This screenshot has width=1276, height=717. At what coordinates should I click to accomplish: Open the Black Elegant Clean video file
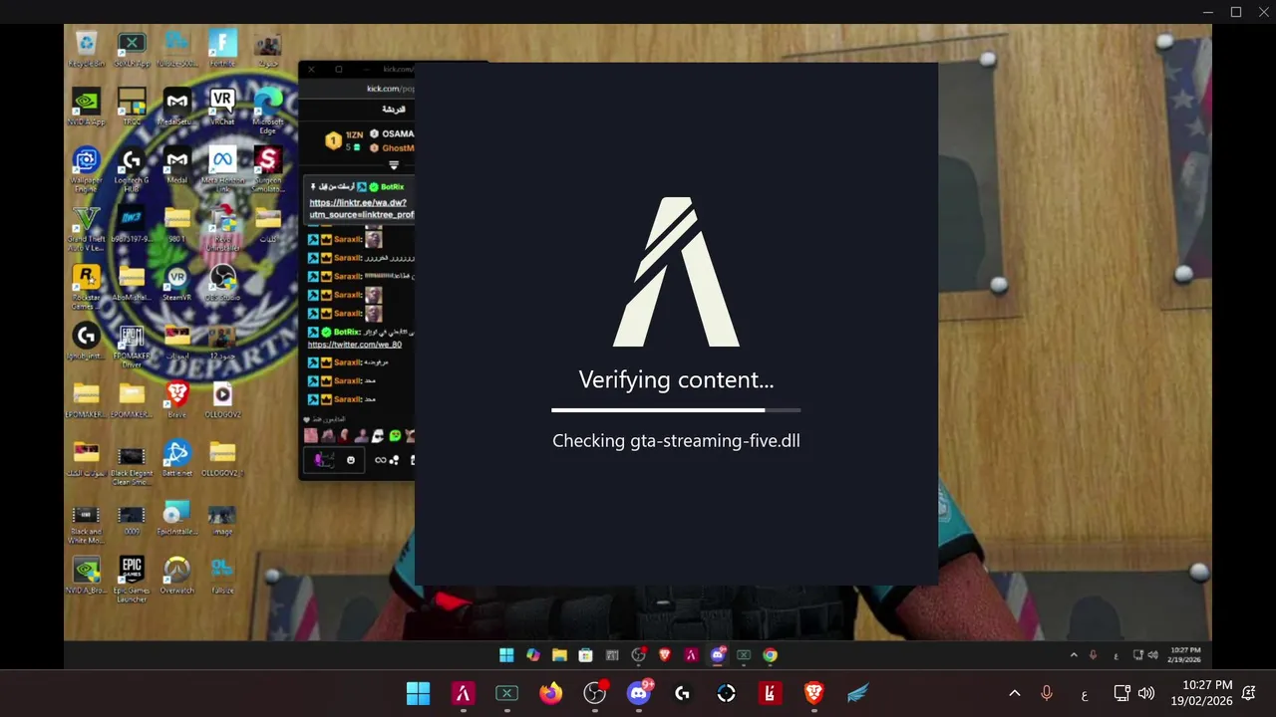click(x=132, y=465)
